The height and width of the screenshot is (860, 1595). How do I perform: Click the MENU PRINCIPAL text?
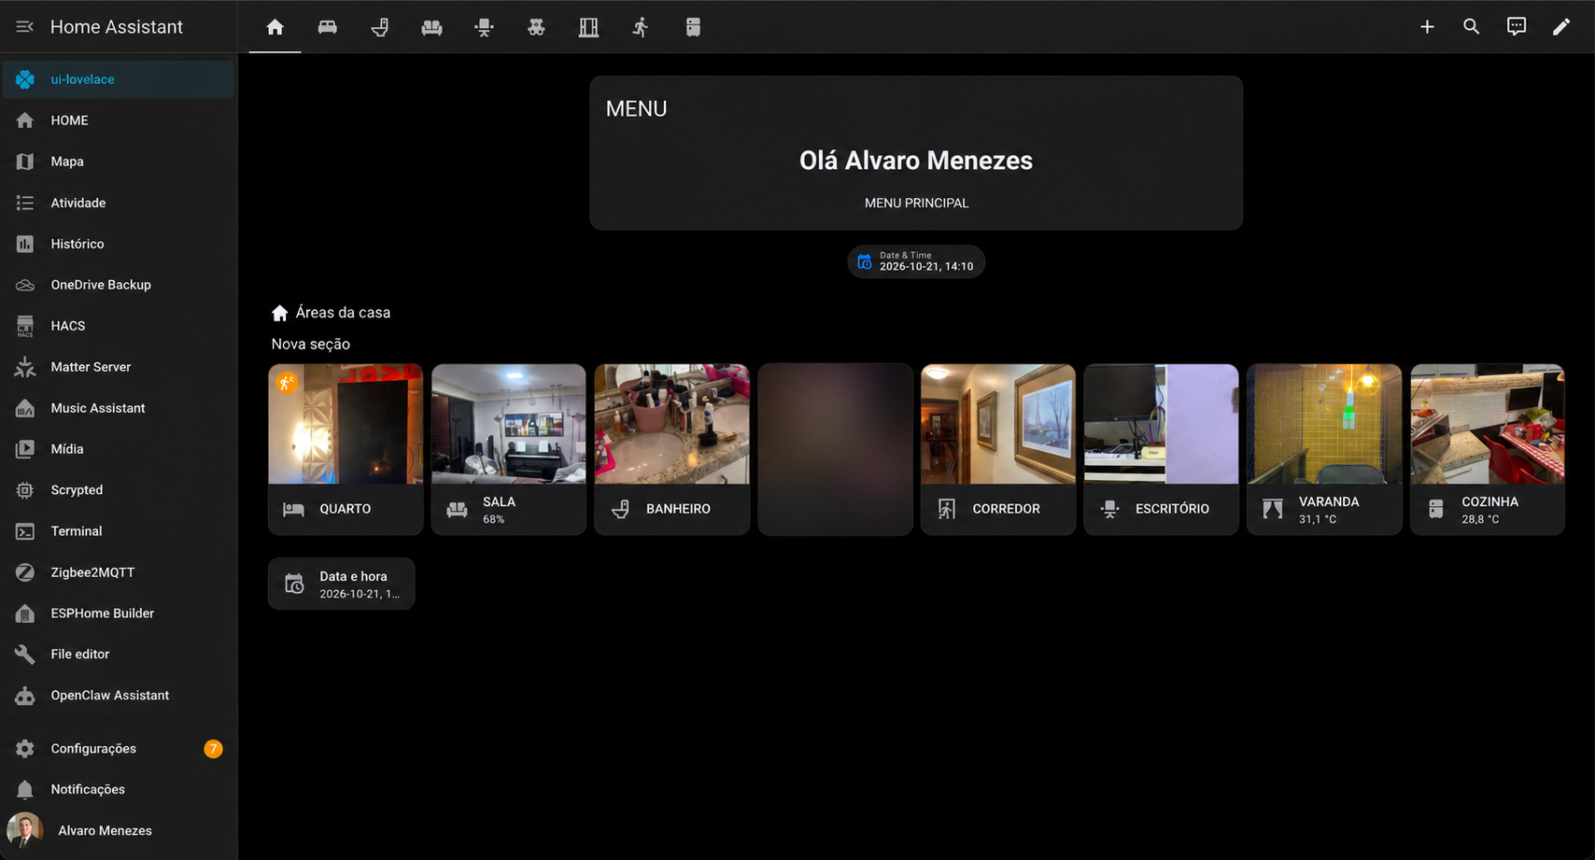[x=916, y=203]
